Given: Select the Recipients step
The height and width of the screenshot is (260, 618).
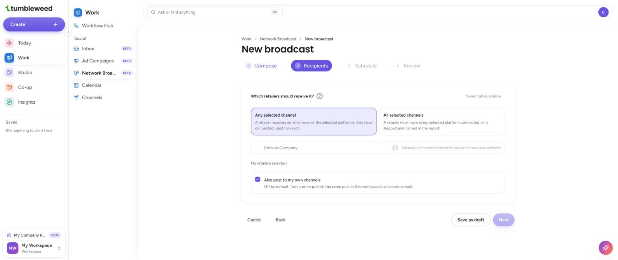Looking at the screenshot, I should coord(311,66).
